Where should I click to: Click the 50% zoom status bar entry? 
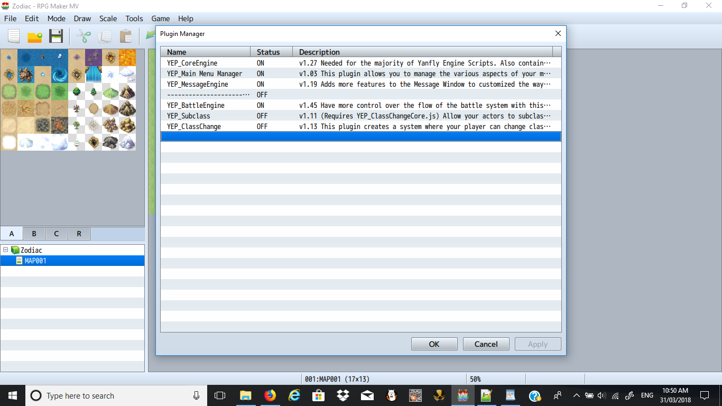(475, 379)
